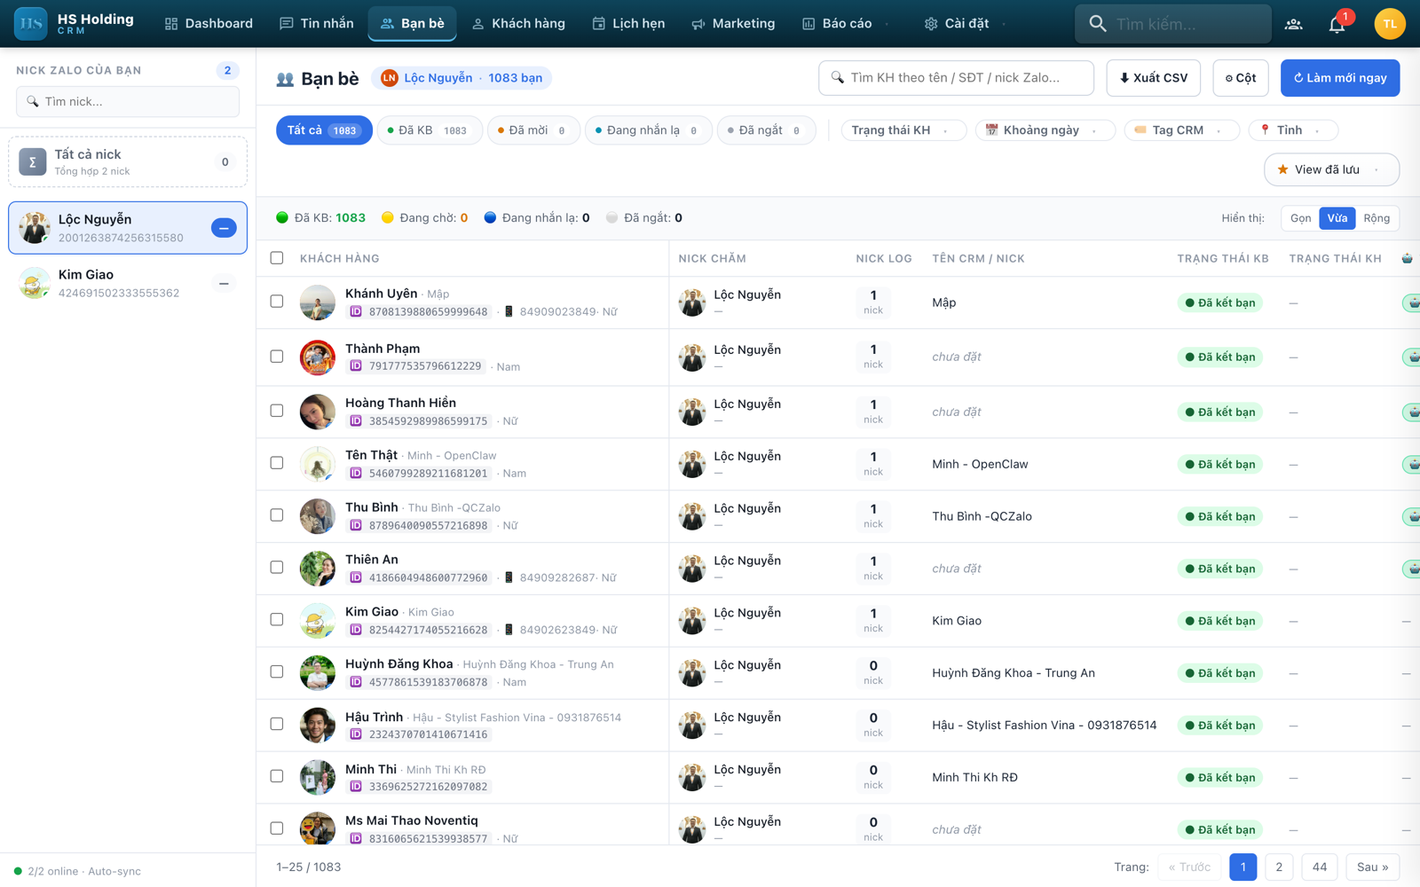Screen dimensions: 1420x887
Task: Open the Tin nhắn tab
Action: (317, 24)
